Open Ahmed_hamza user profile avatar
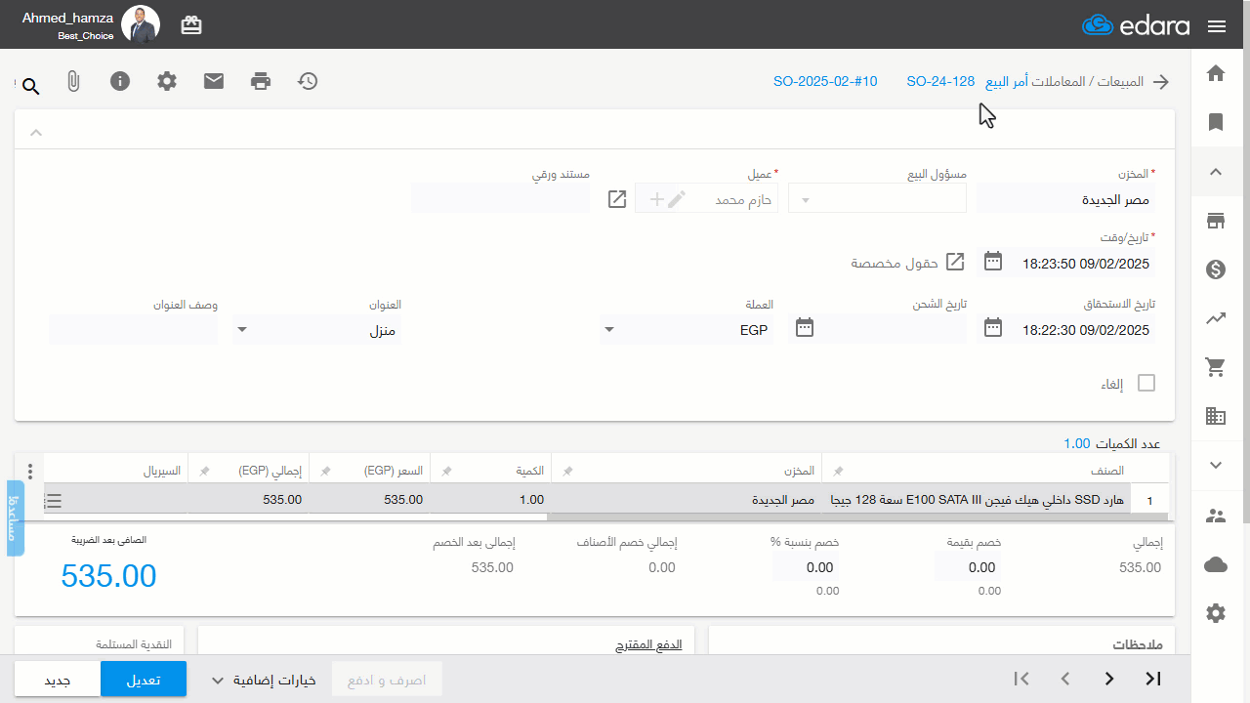Image resolution: width=1250 pixels, height=703 pixels. pos(141,24)
